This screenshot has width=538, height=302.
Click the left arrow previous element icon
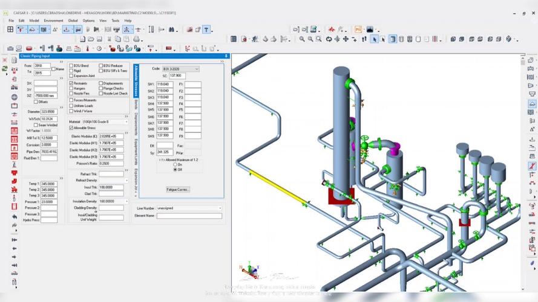[x=15, y=248]
